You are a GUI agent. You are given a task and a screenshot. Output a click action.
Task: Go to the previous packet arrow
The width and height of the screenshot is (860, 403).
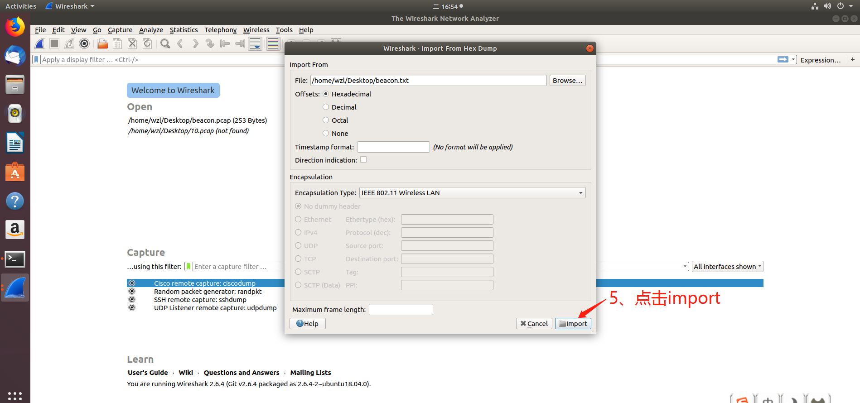pos(180,43)
